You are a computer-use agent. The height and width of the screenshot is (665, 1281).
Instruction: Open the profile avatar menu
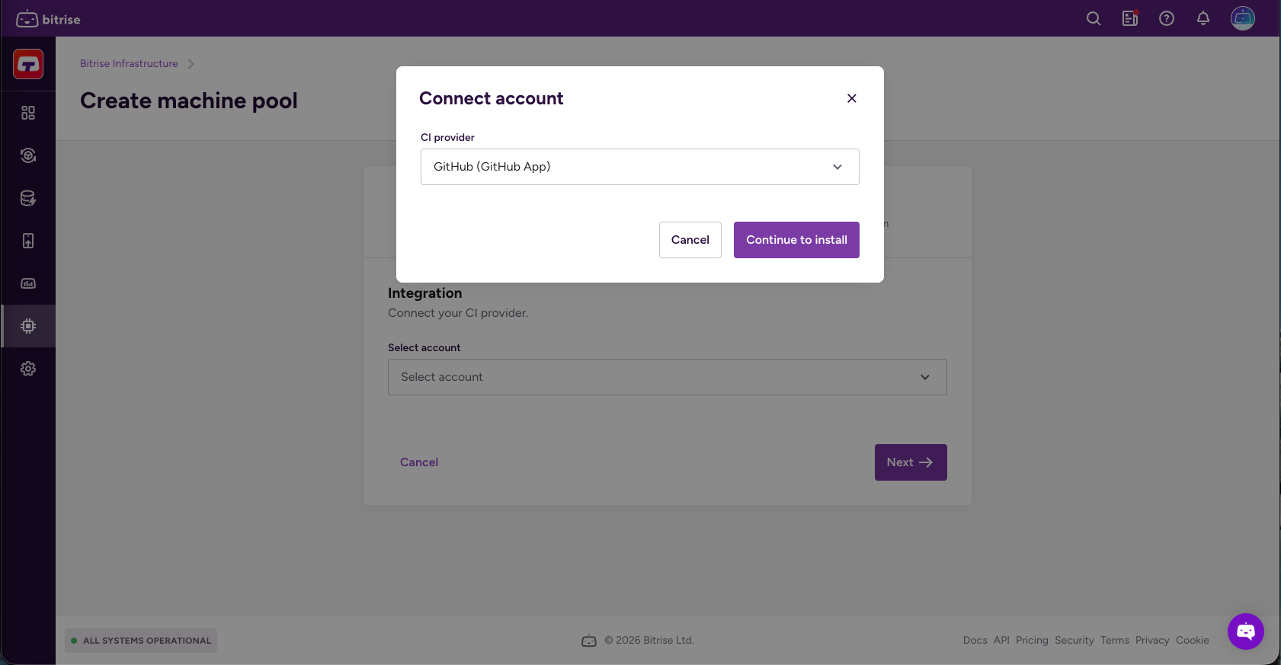1241,18
